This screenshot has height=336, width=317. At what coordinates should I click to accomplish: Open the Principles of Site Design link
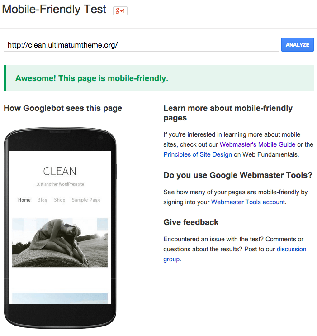pyautogui.click(x=198, y=154)
